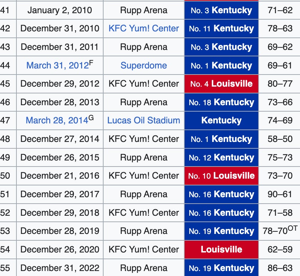Open the Superdome venue link
The width and height of the screenshot is (300, 276).
coord(144,66)
